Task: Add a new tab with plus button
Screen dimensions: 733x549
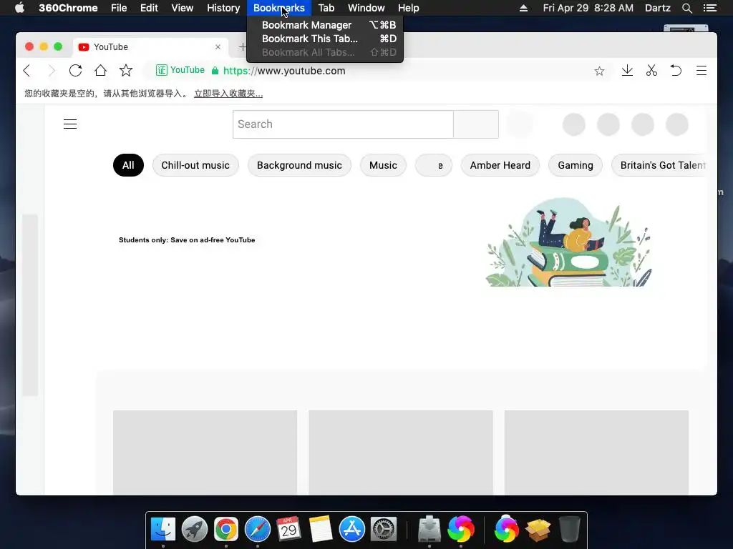Action: (242, 46)
